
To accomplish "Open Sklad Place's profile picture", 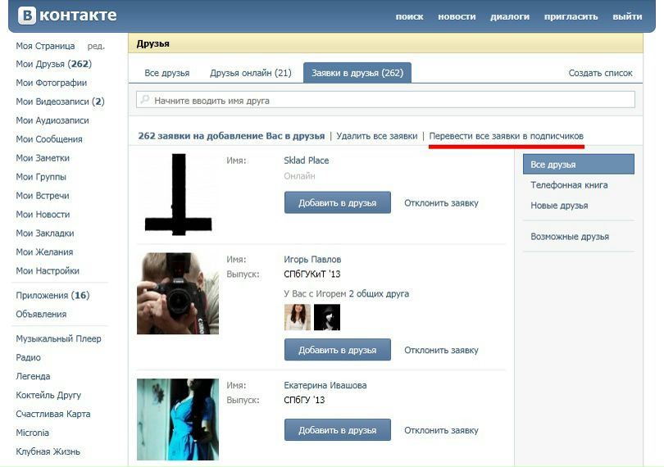I will [x=178, y=195].
